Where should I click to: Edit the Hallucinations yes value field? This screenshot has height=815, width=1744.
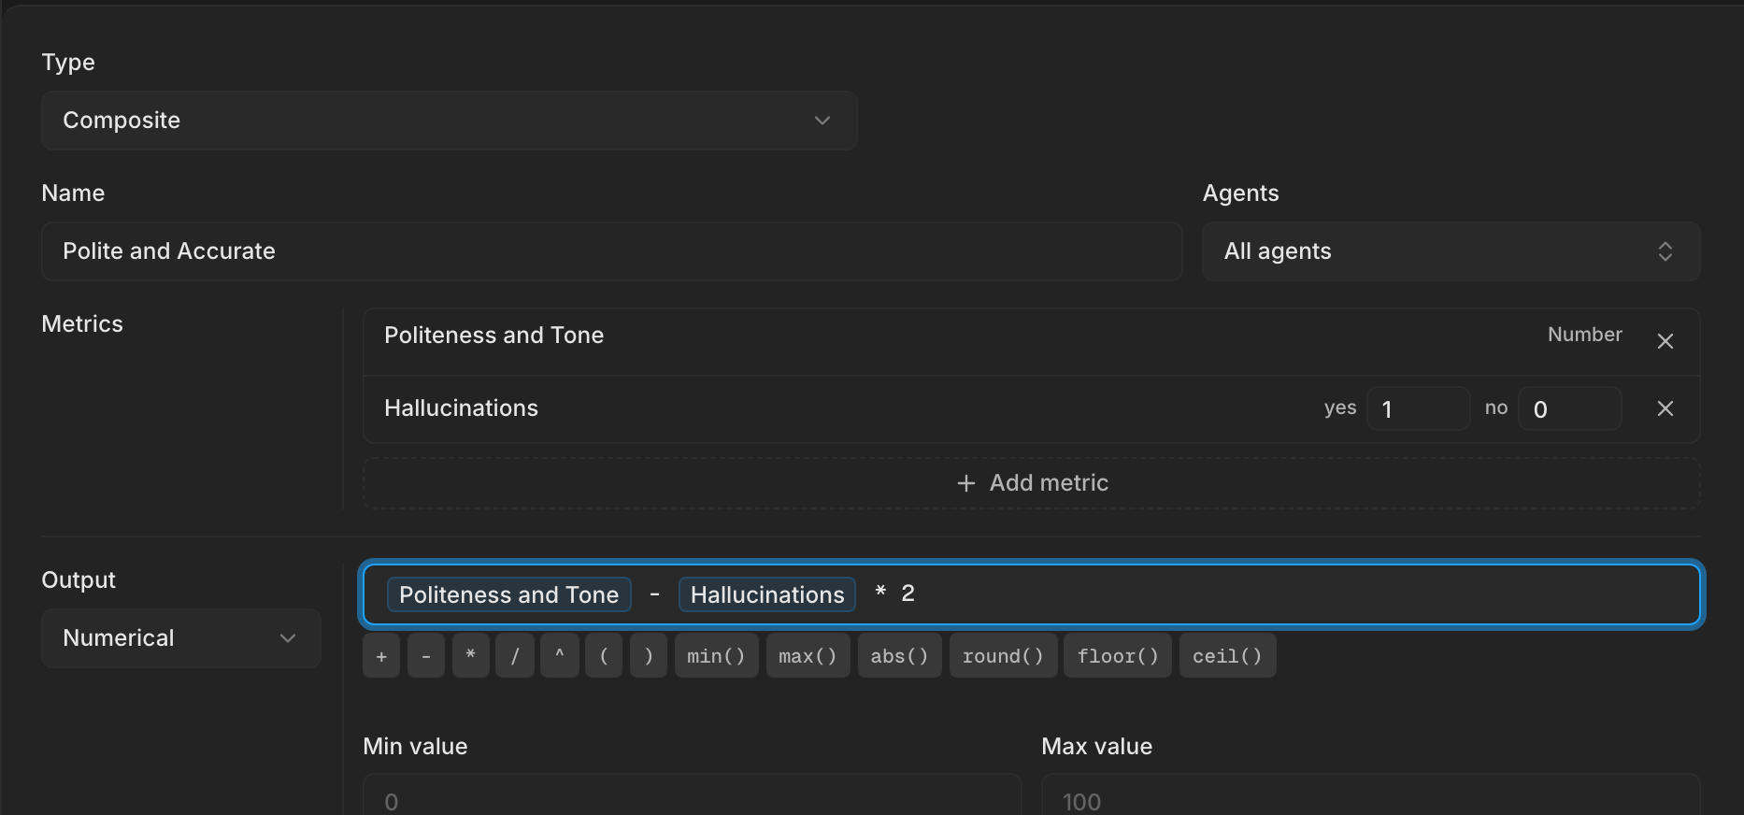(1418, 408)
